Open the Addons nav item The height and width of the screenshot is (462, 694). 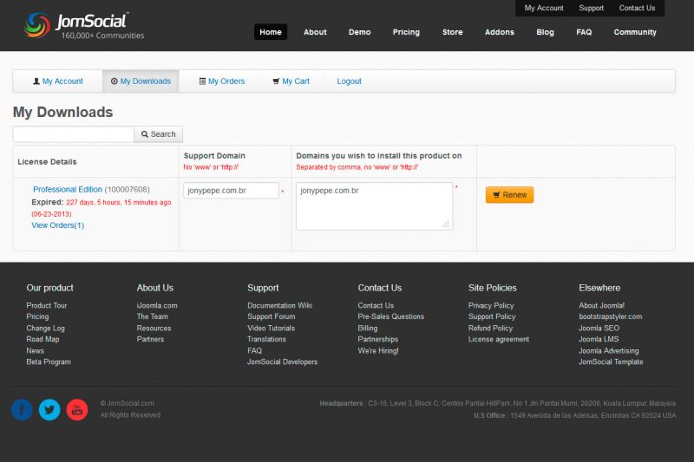pos(500,32)
